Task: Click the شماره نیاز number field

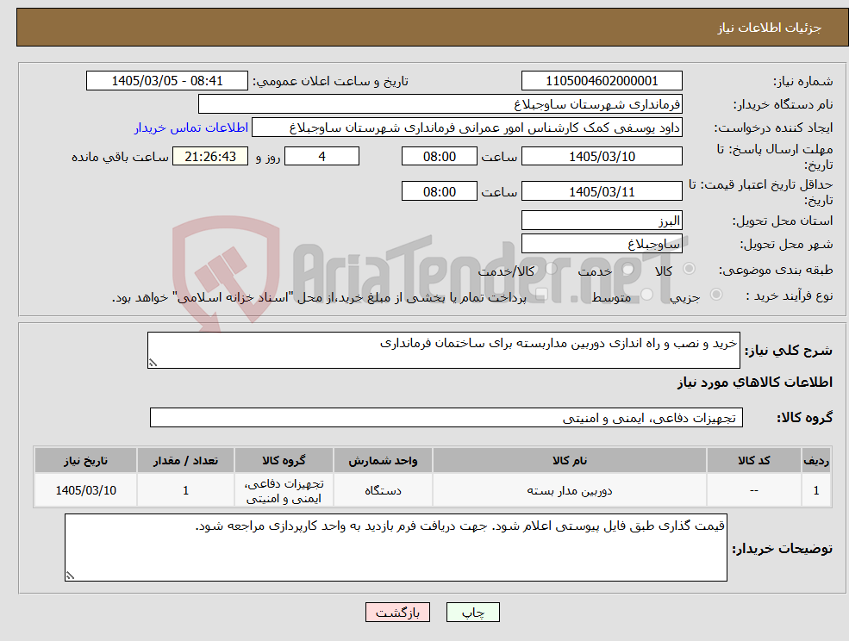Action: pos(602,81)
